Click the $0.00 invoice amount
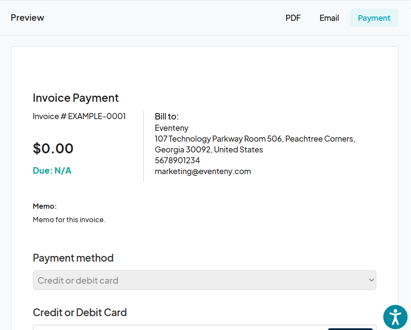 pyautogui.click(x=53, y=149)
